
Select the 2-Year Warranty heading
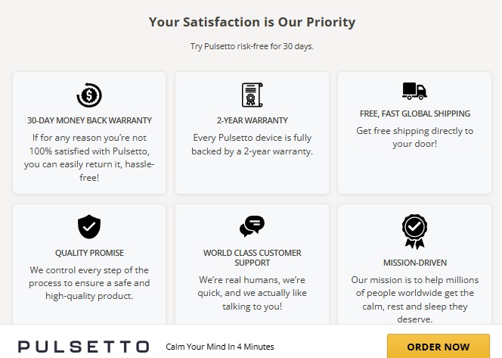[252, 120]
